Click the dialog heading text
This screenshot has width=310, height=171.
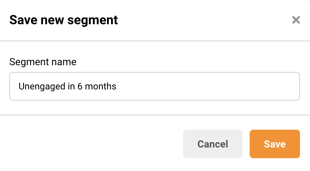tap(64, 20)
